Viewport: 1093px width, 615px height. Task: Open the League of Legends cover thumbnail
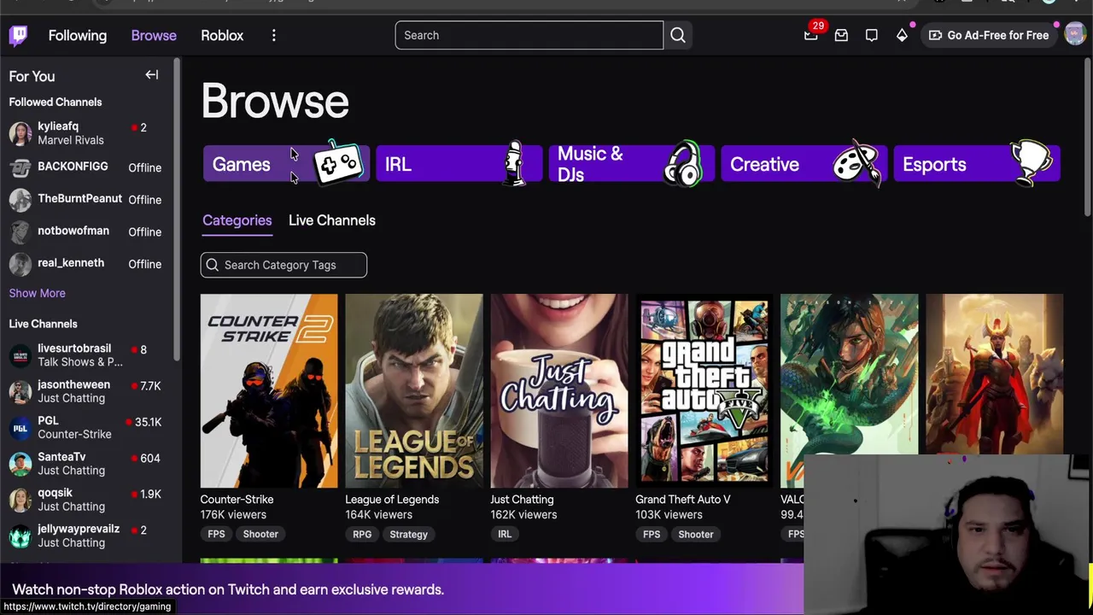coord(414,390)
